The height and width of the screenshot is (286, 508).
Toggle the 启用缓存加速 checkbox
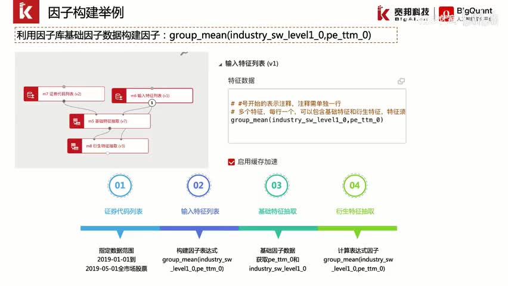[231, 162]
